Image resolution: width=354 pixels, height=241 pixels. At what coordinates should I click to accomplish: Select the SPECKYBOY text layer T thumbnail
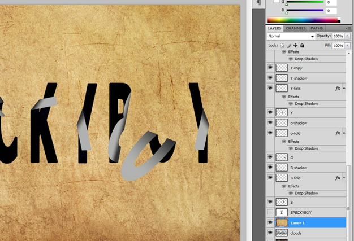tap(282, 212)
